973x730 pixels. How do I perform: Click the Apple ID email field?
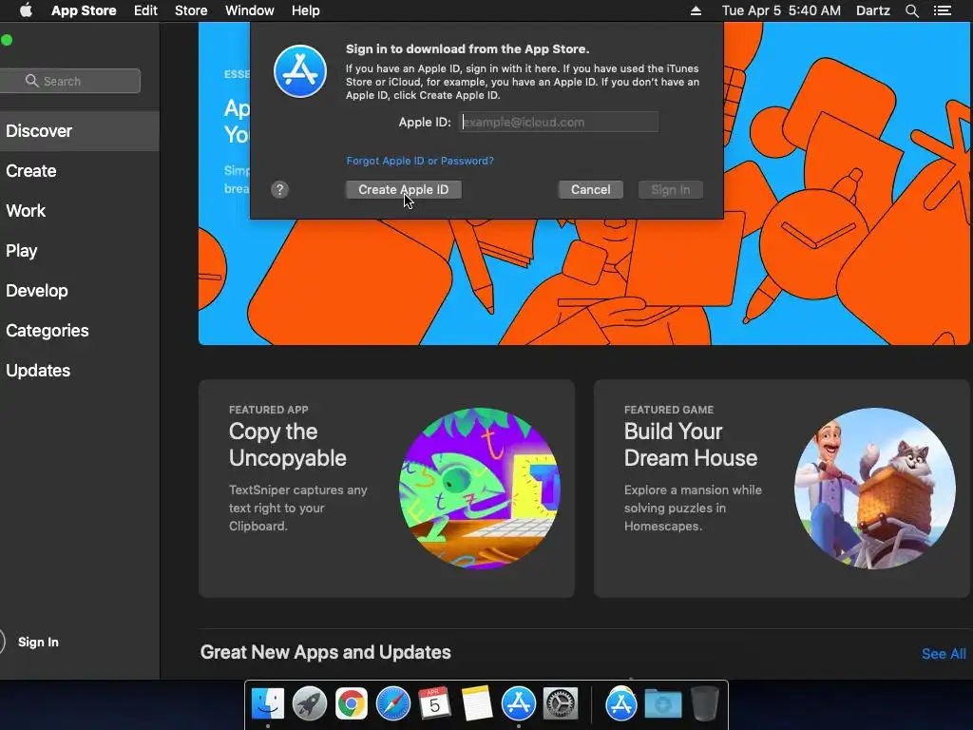559,122
